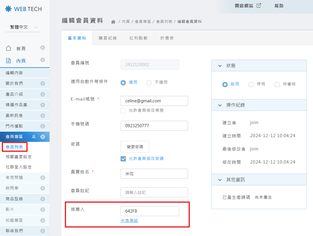The height and width of the screenshot is (236, 313).
Task: Enable 允許會員修改帳號 checkbox
Action: (123, 111)
